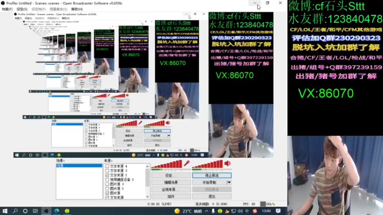Open the green-yellow browser taskbar icon

pos(67,211)
